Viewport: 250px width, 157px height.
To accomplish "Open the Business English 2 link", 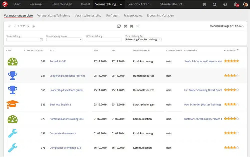I will 60,104.
